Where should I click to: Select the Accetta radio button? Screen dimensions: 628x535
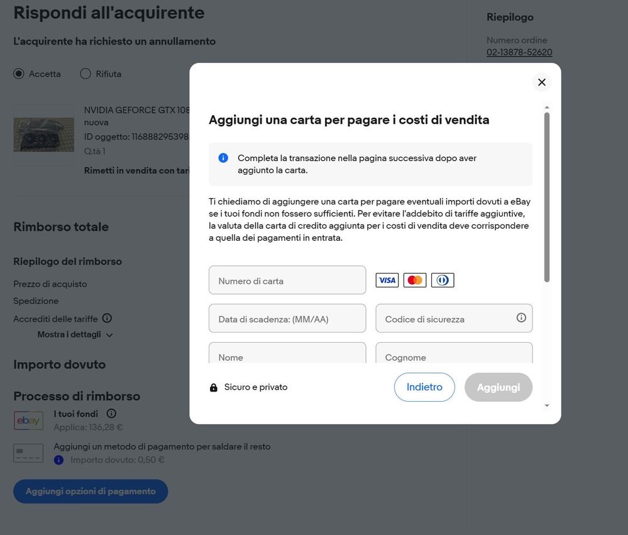click(18, 74)
